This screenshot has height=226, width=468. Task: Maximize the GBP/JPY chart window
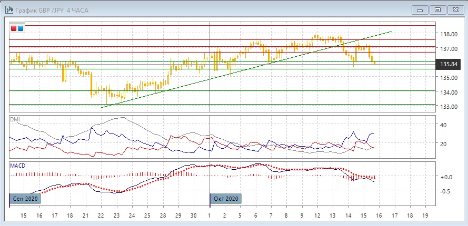click(437, 10)
